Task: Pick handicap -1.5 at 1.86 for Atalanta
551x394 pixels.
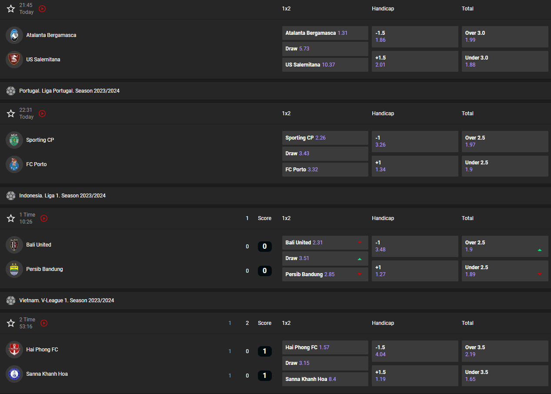Action: point(415,37)
